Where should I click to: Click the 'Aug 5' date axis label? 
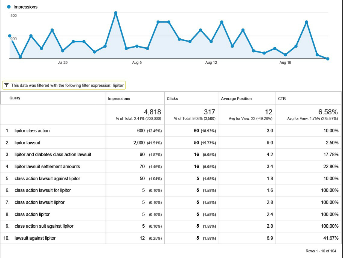(137, 63)
